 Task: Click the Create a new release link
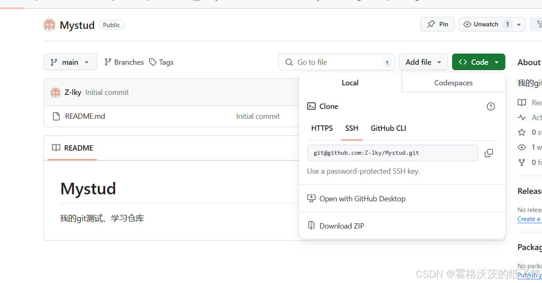tap(529, 219)
